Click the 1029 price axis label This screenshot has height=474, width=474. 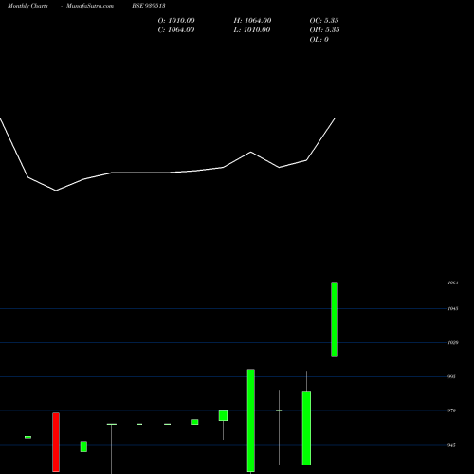tap(453, 342)
